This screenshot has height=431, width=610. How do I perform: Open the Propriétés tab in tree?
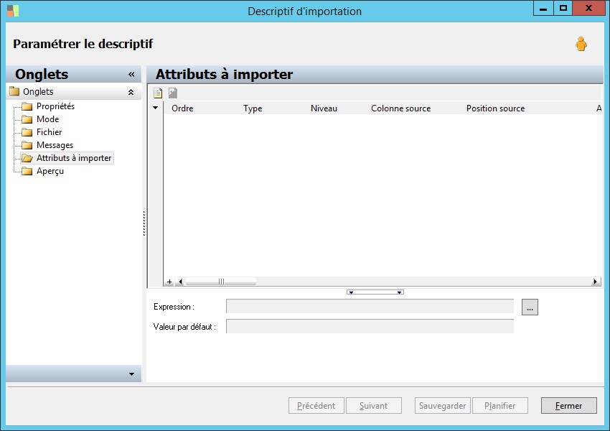tap(55, 106)
